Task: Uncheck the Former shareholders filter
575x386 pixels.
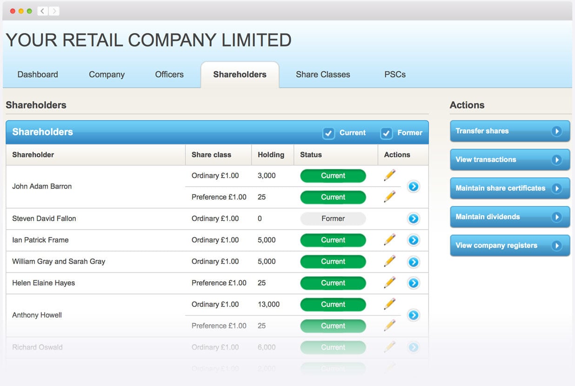Action: pyautogui.click(x=386, y=133)
